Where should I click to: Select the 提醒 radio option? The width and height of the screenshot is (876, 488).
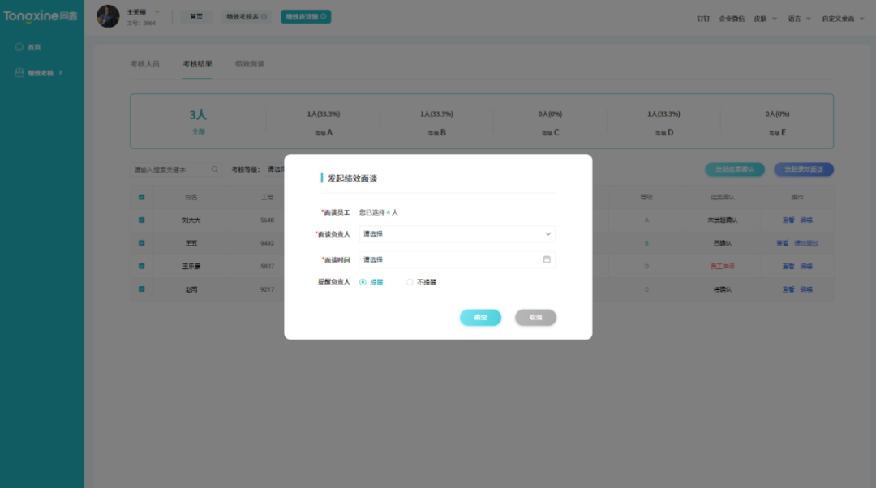pos(363,282)
